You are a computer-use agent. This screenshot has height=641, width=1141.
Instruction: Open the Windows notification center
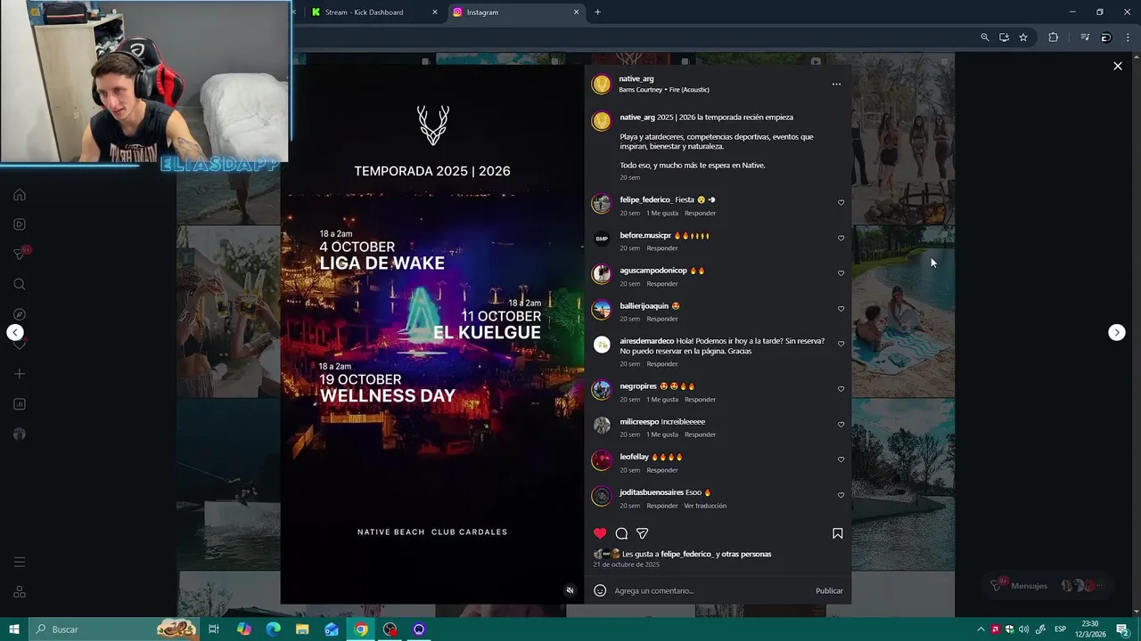[x=1123, y=629]
